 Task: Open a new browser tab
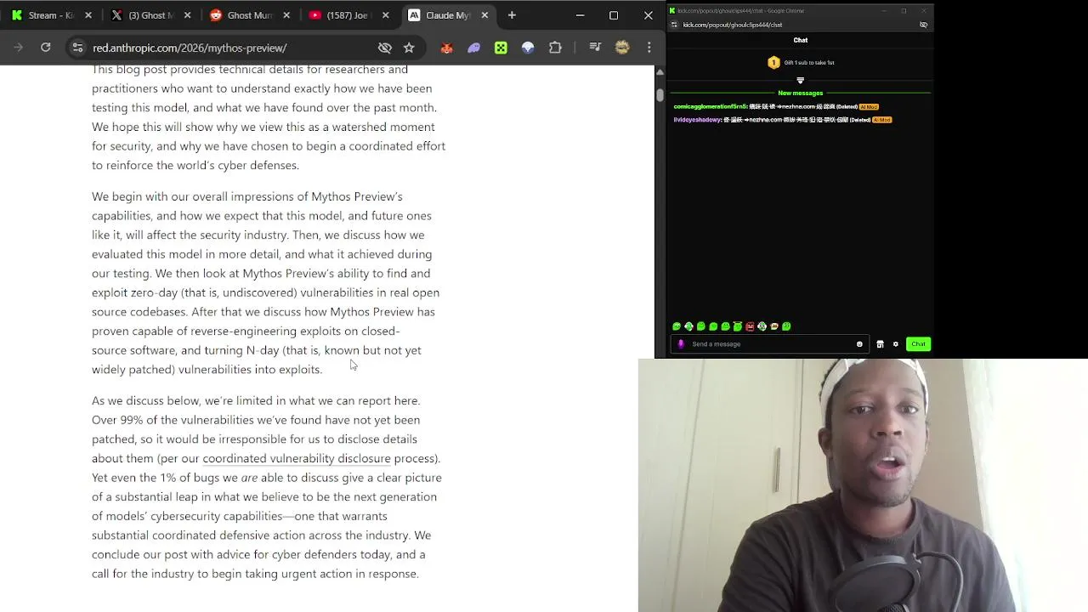tap(512, 15)
